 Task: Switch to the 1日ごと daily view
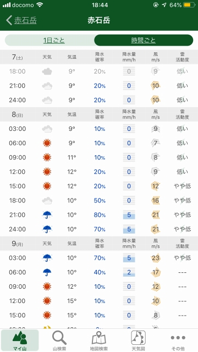click(x=54, y=40)
